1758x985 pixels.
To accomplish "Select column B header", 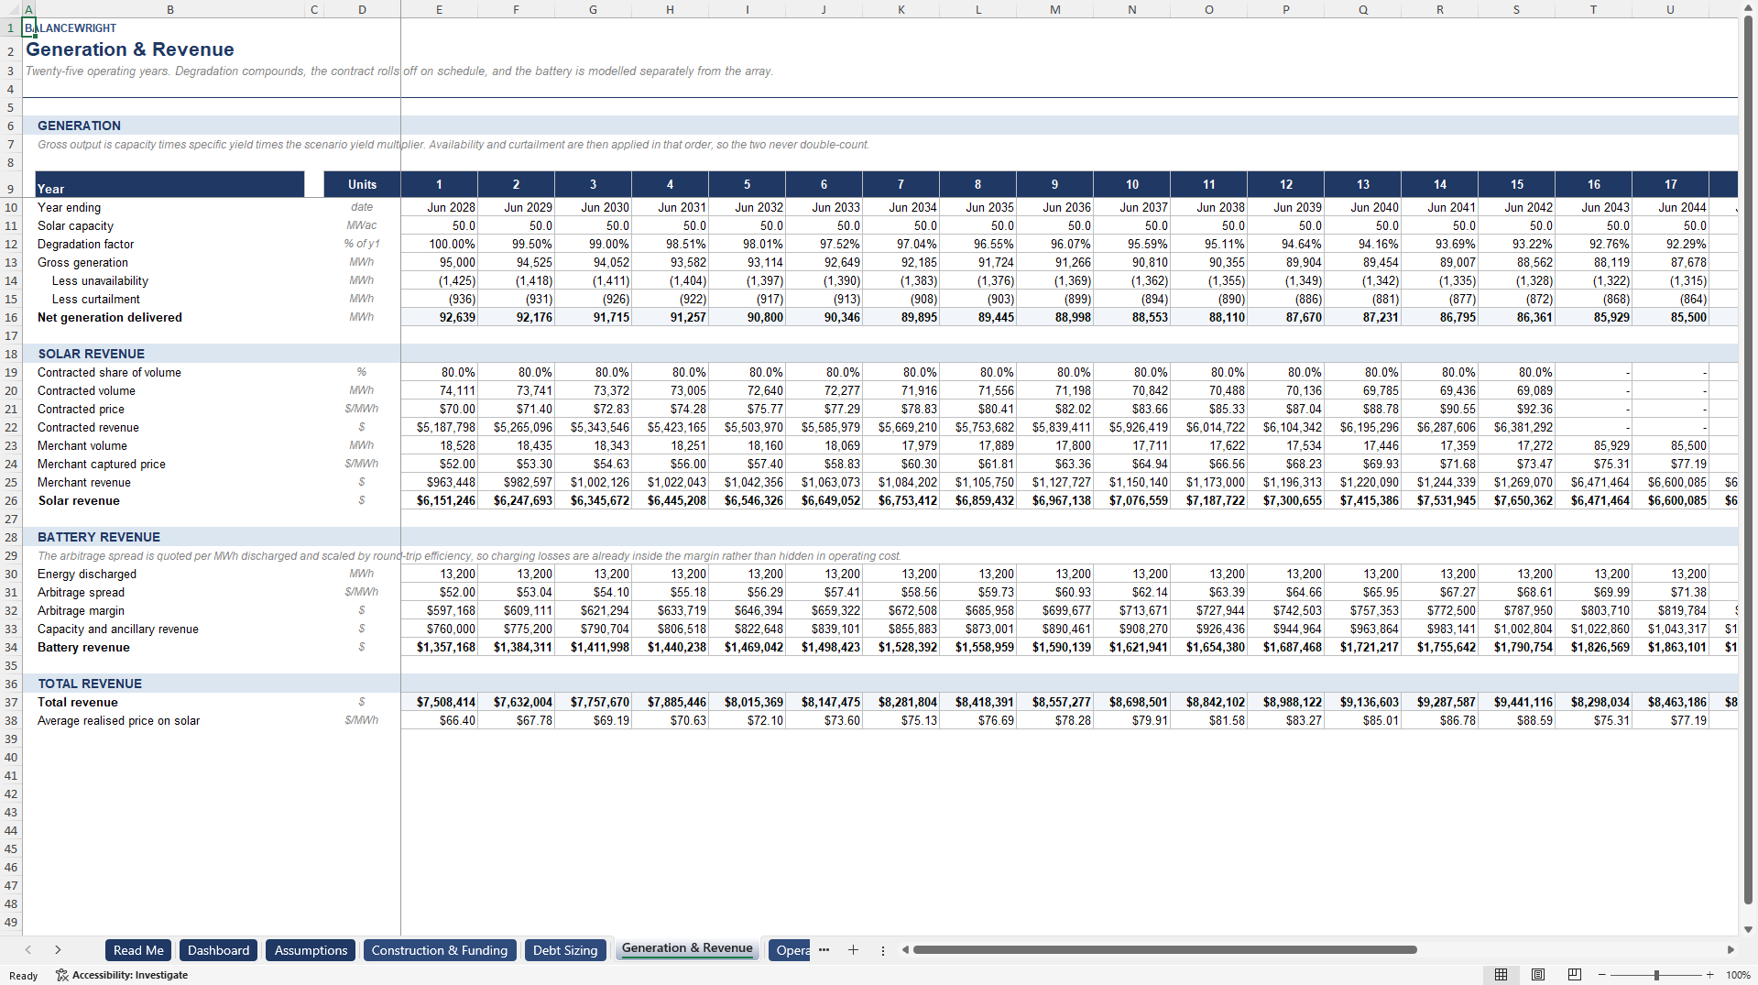I will [x=170, y=9].
